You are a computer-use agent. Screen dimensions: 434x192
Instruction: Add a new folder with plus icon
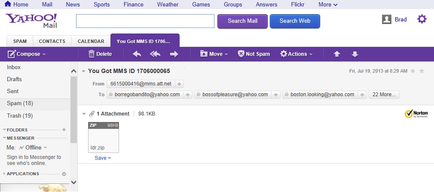[64, 129]
